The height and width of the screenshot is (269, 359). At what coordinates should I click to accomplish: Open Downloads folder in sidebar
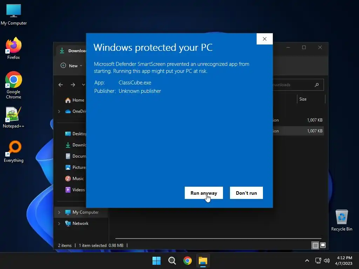pyautogui.click(x=76, y=145)
